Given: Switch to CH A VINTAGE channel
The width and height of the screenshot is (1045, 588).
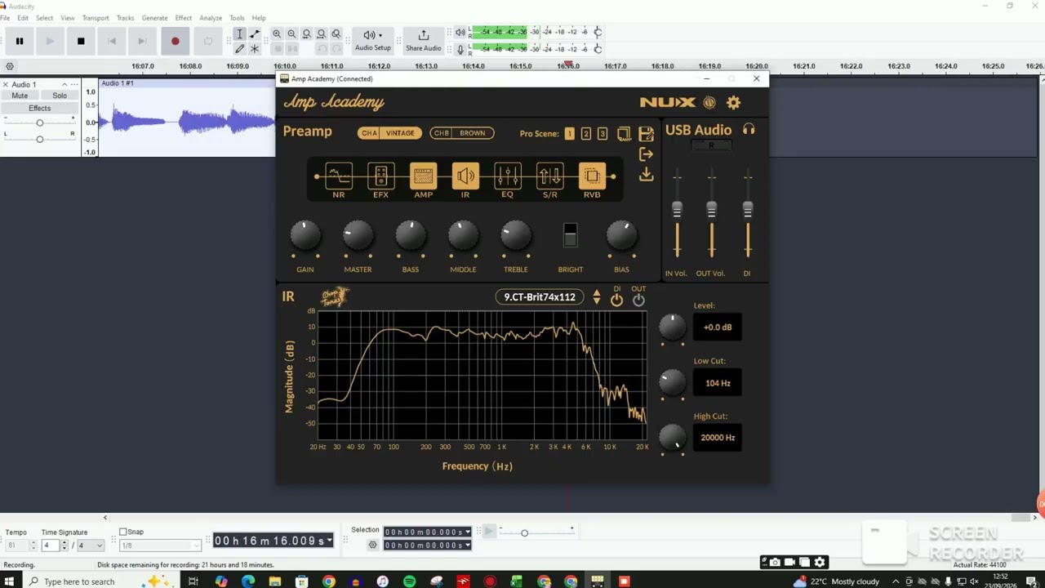Looking at the screenshot, I should click(389, 133).
